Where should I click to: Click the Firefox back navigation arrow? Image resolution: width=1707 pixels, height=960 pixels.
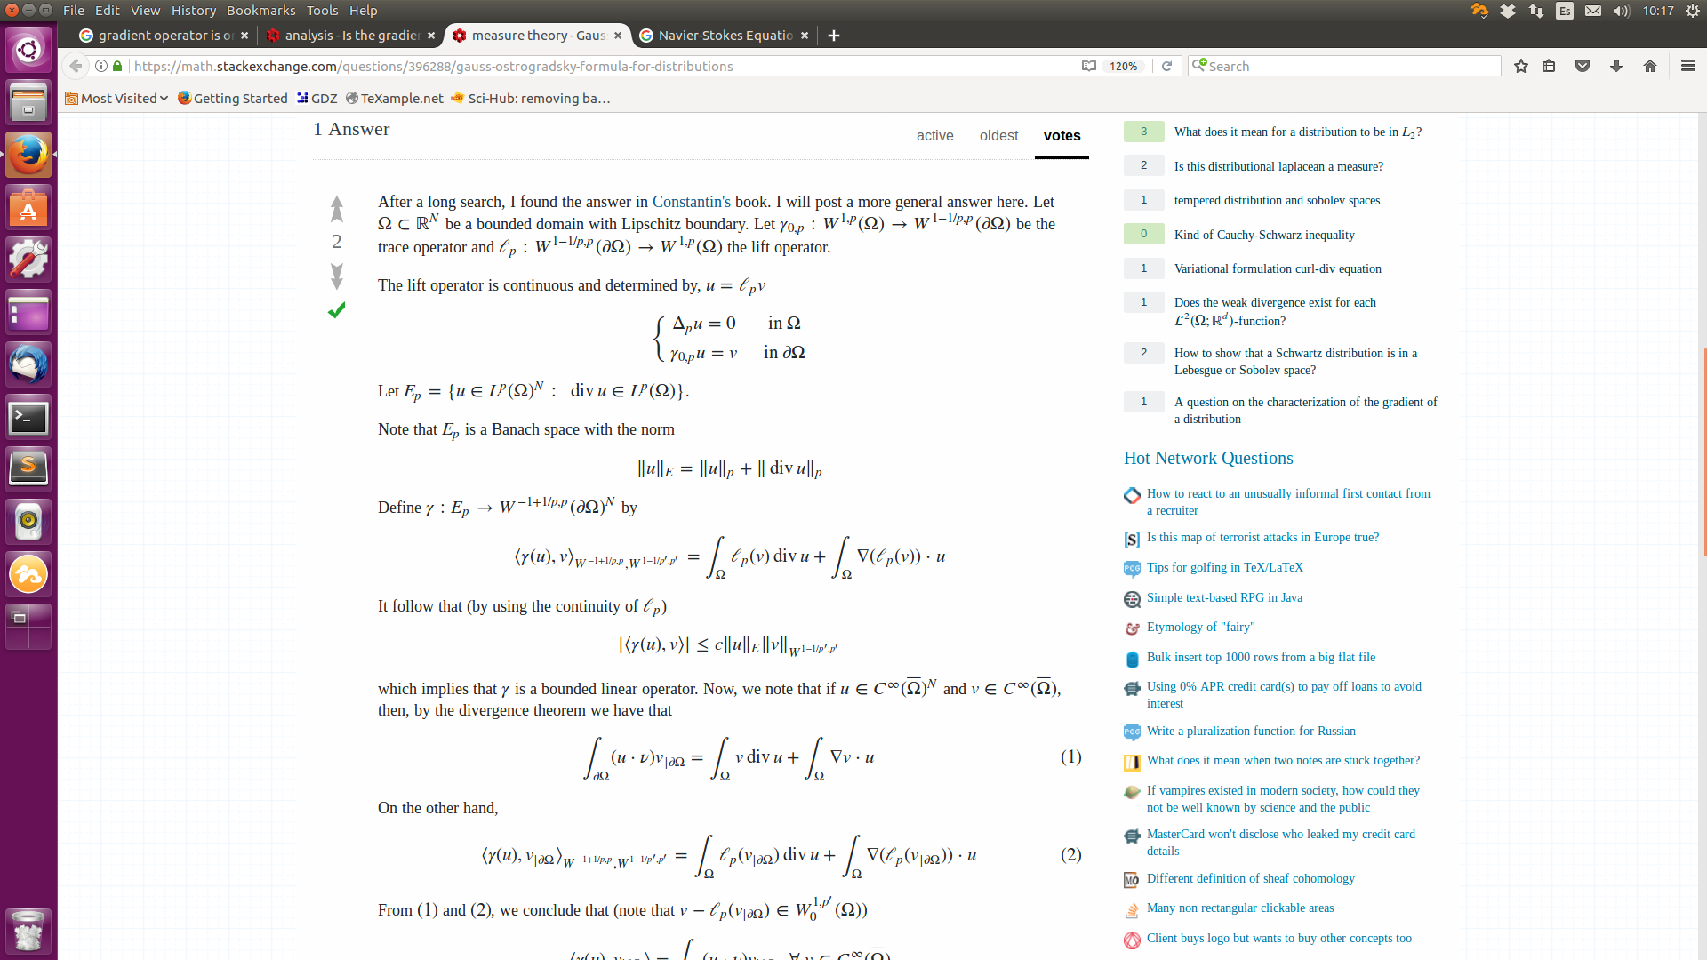pyautogui.click(x=76, y=66)
